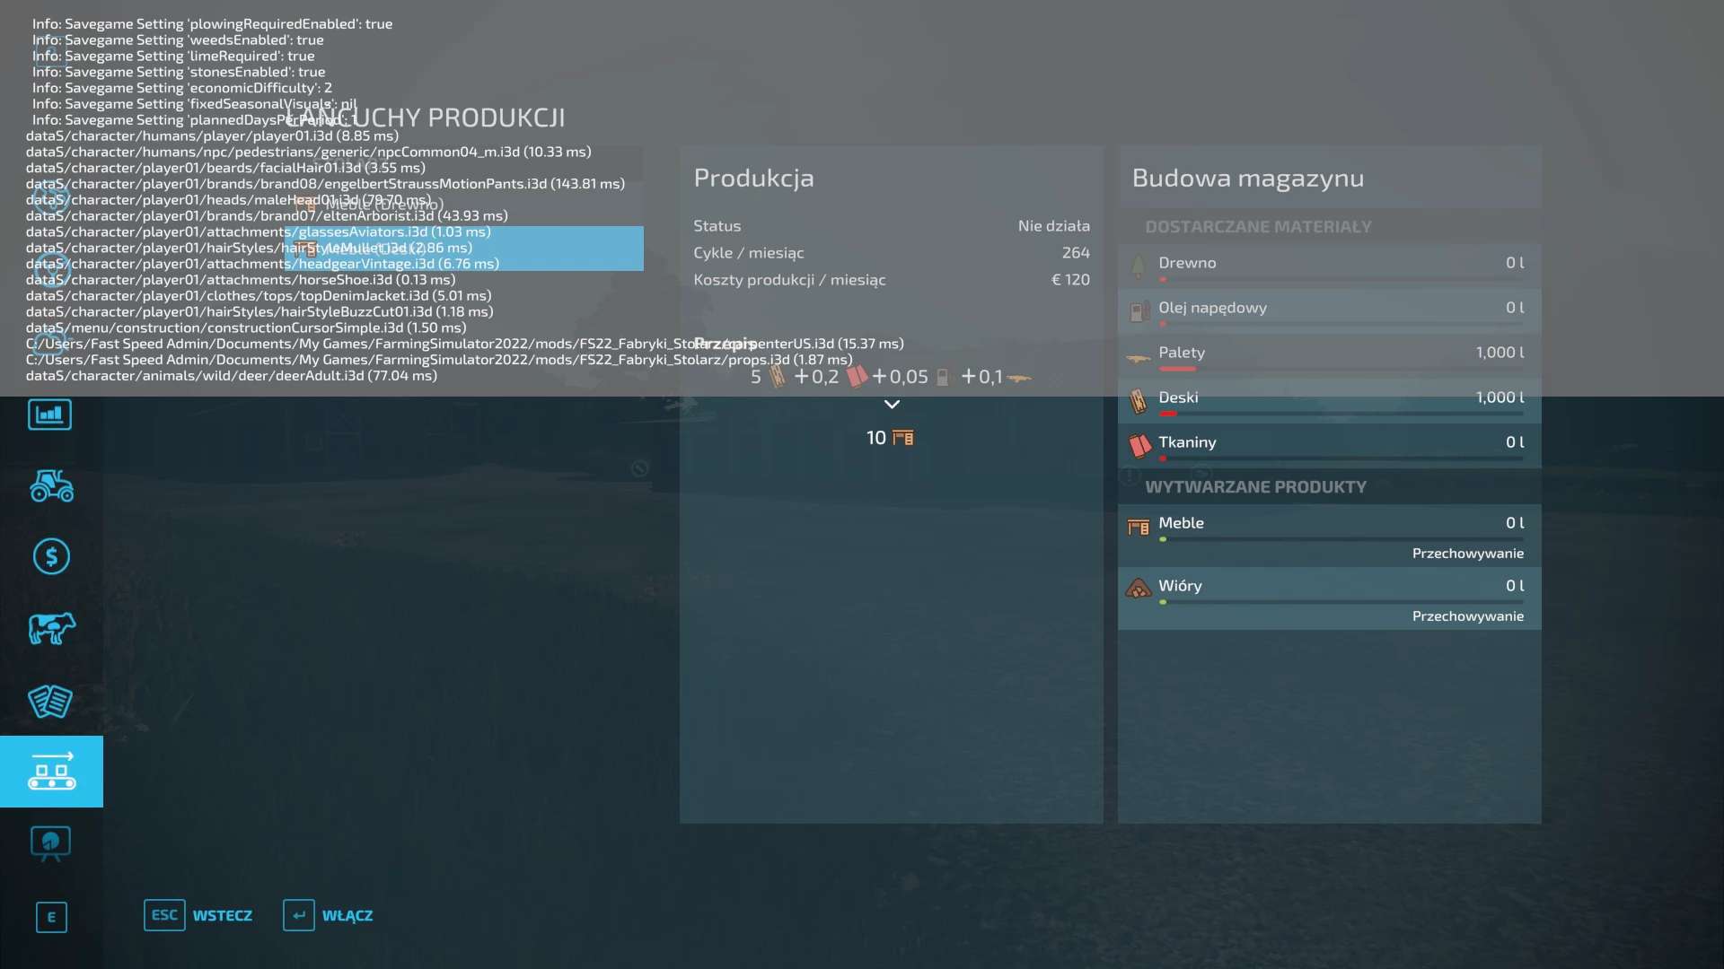1724x969 pixels.
Task: Toggle Meble output mode Przechowywanie
Action: [1467, 554]
